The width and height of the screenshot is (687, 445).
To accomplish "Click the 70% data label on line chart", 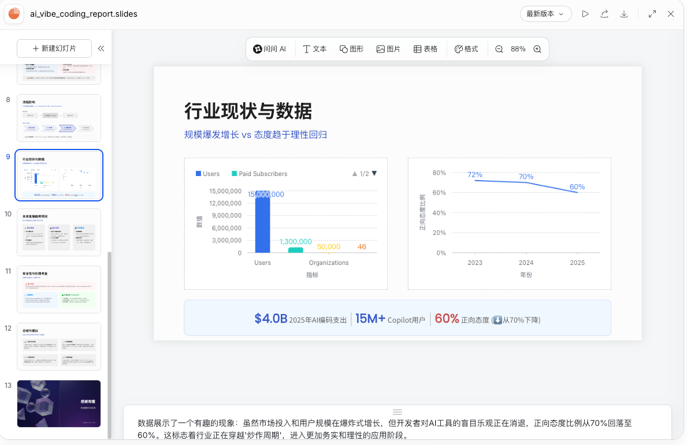I will tap(526, 177).
